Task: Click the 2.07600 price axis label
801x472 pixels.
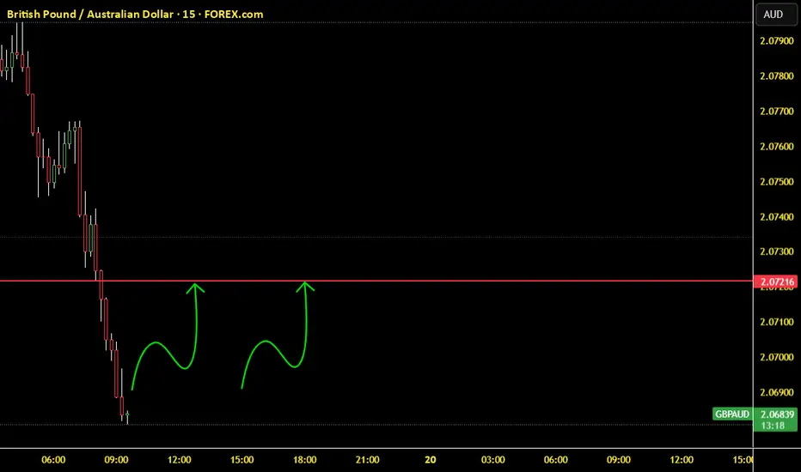Action: tap(776, 147)
